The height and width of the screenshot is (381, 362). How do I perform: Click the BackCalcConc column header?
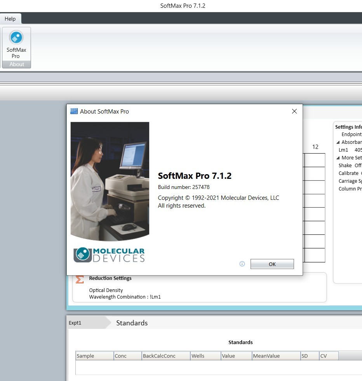(166, 356)
